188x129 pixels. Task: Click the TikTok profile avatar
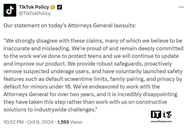(10, 10)
